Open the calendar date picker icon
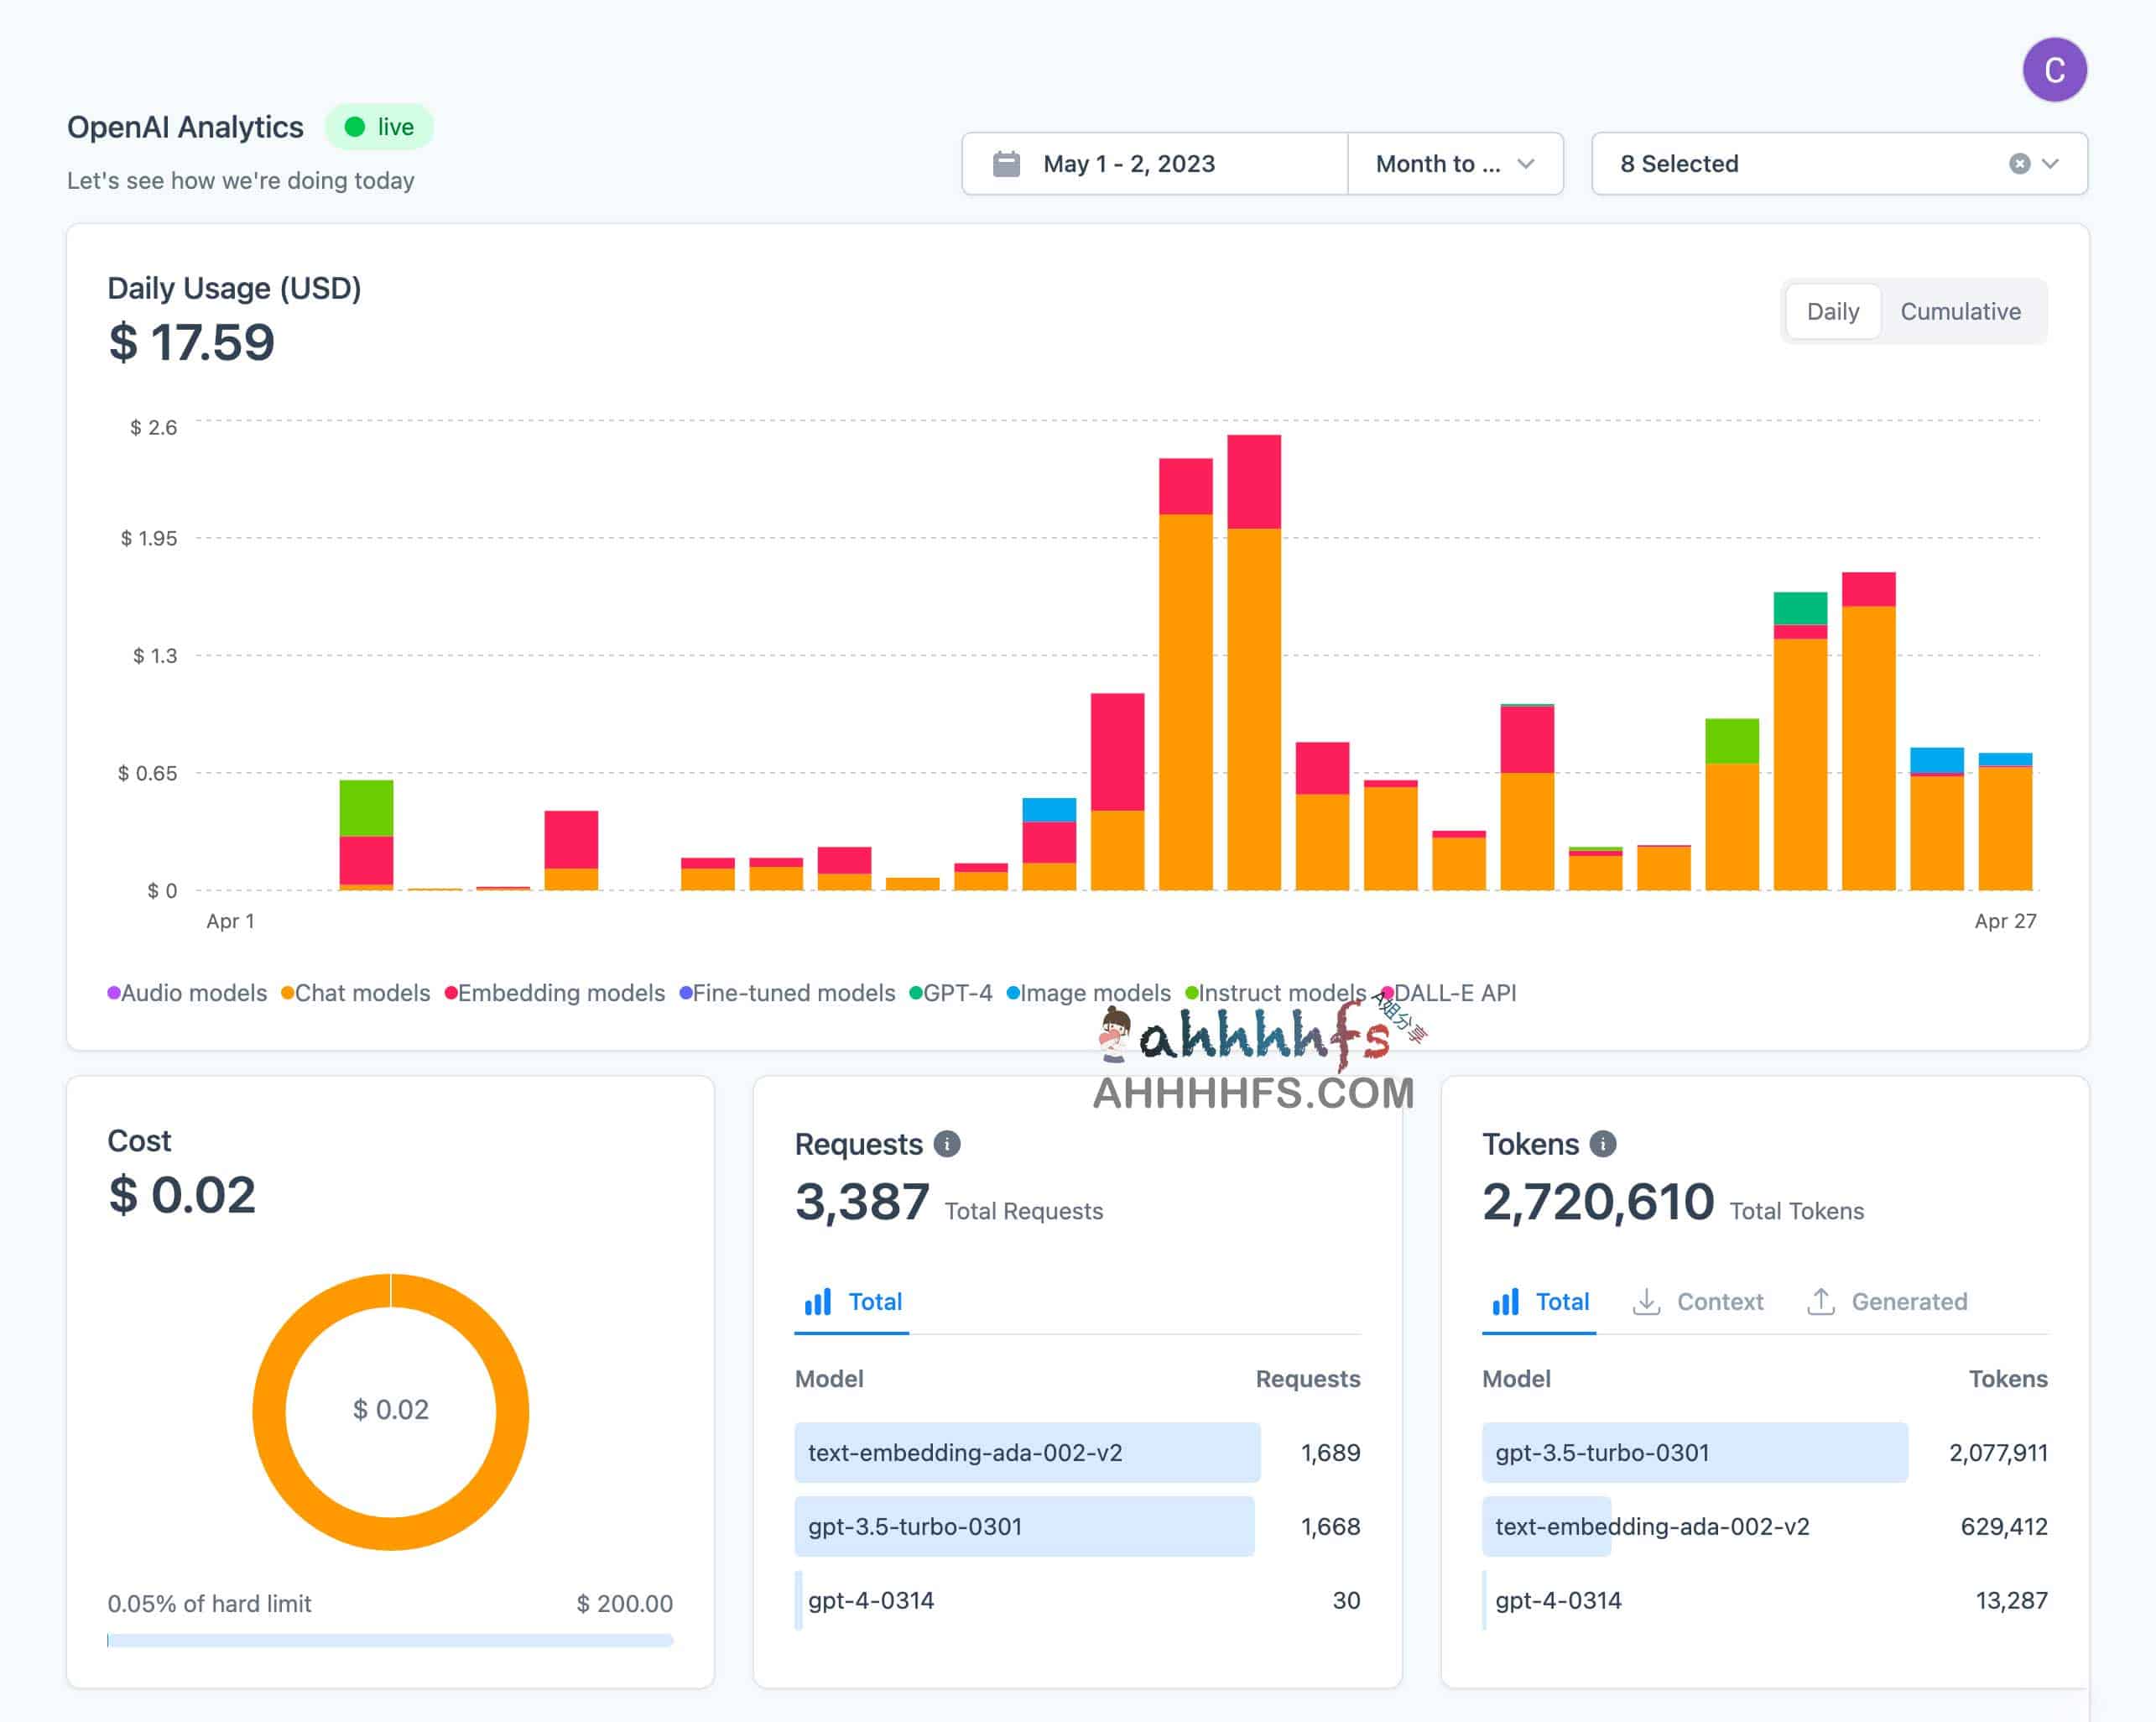 [1008, 163]
